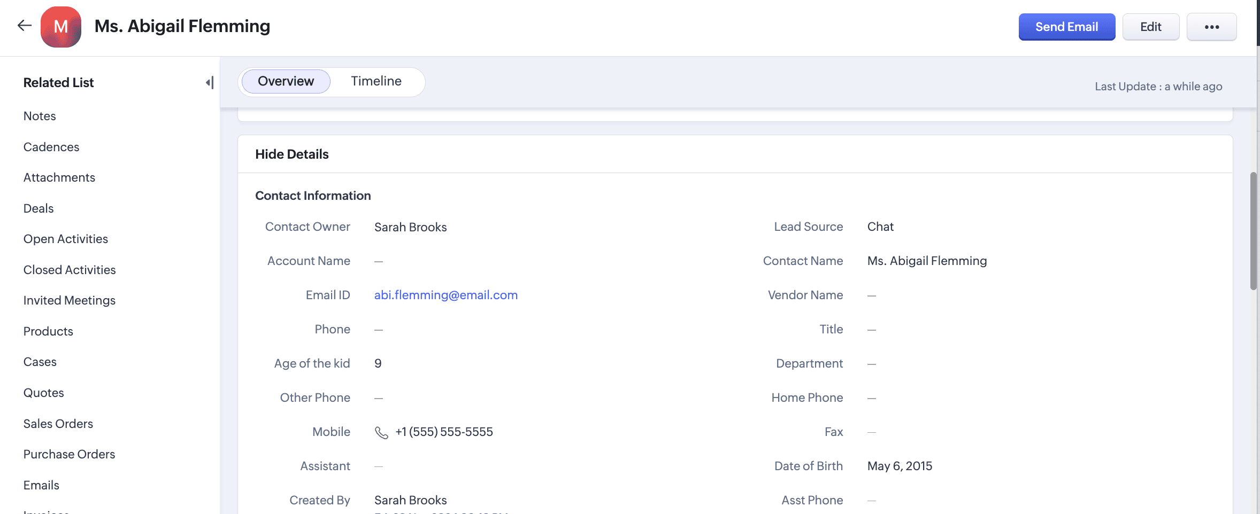Select the Overview tab
This screenshot has width=1260, height=514.
coord(286,81)
